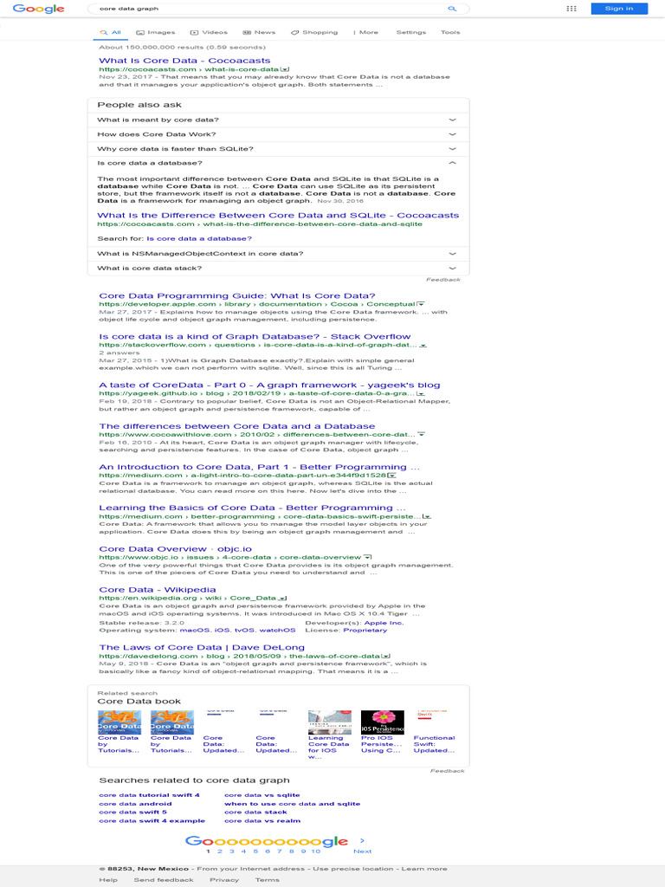This screenshot has width=665, height=887.
Task: Click Feedback under Core Data book
Action: coord(448,771)
